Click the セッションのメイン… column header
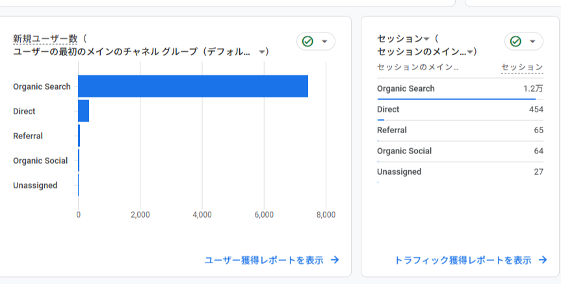561x284 pixels. coord(417,67)
